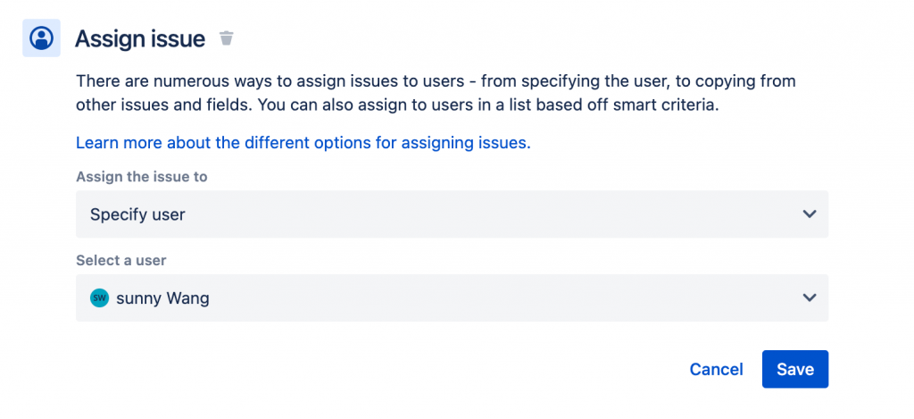Screen dimensions: 914x419
Task: Click the description line starting "There are numerous ways"
Action: click(x=436, y=81)
